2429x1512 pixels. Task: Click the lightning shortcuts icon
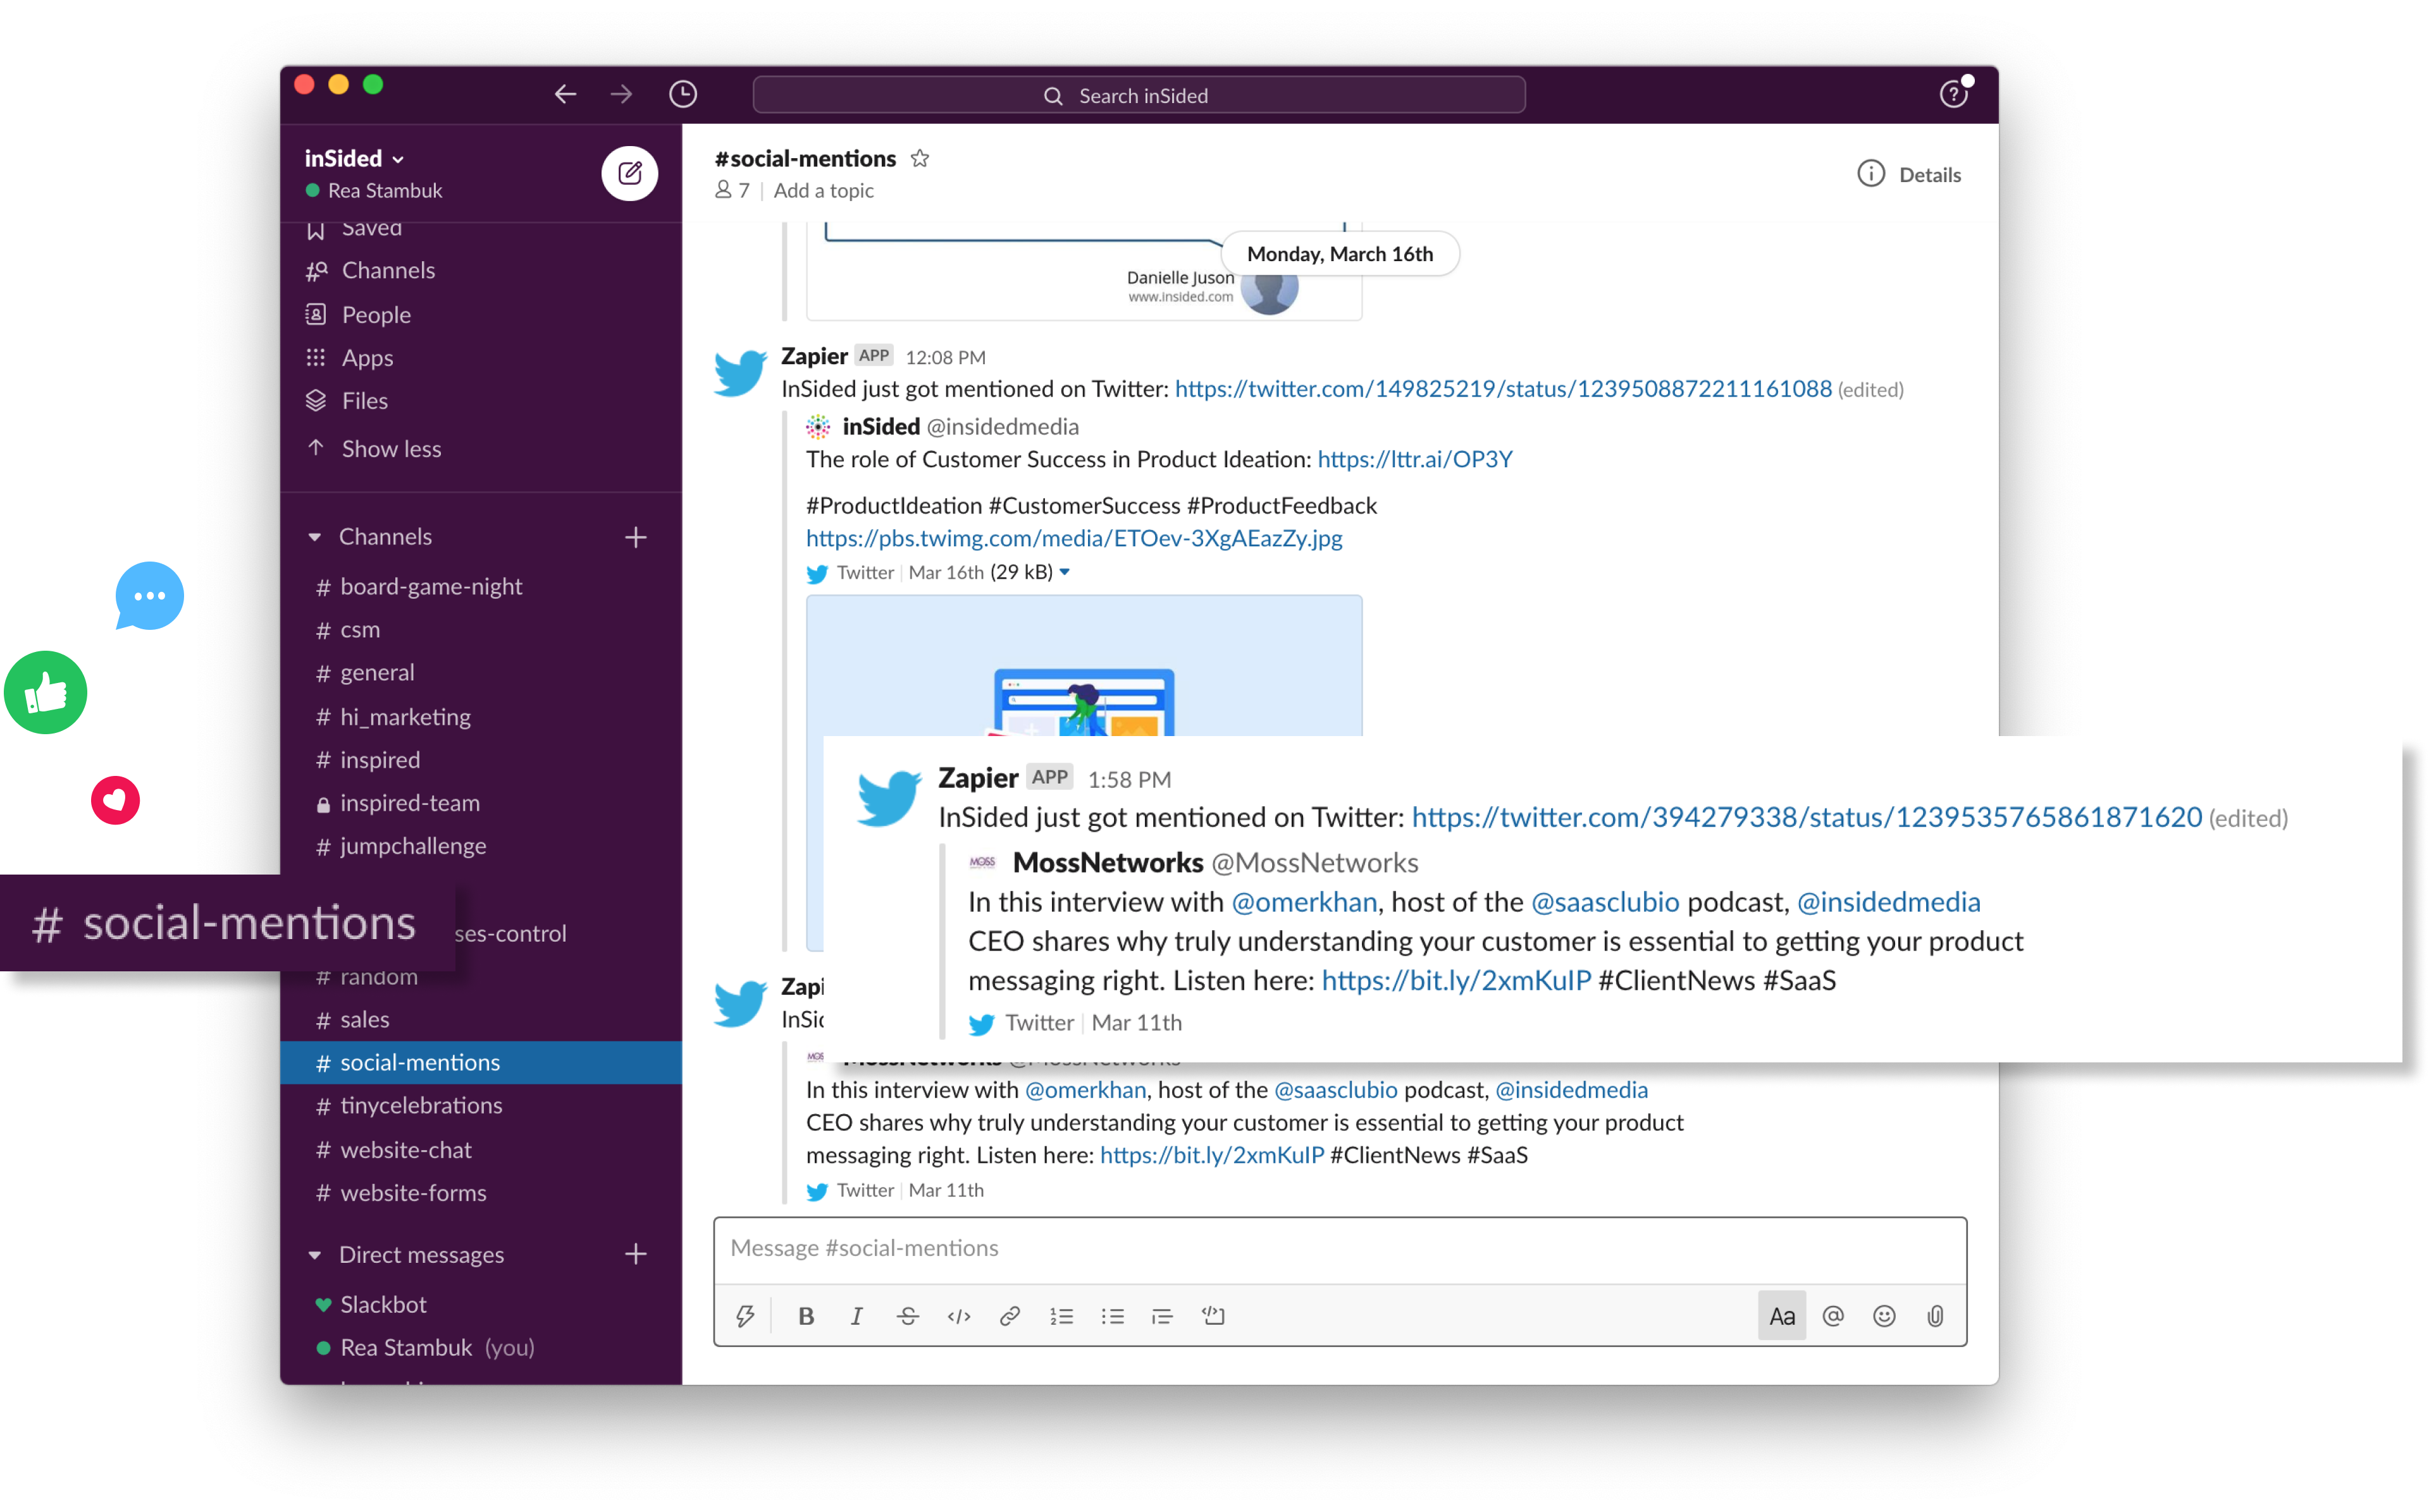point(745,1316)
